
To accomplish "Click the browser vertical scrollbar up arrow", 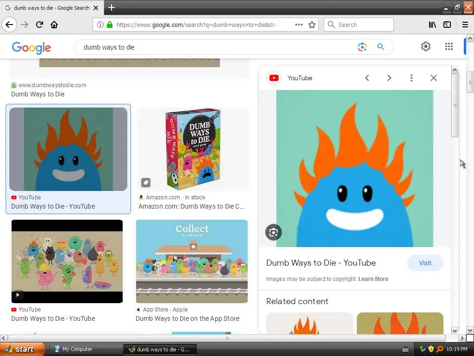I will 470,38.
